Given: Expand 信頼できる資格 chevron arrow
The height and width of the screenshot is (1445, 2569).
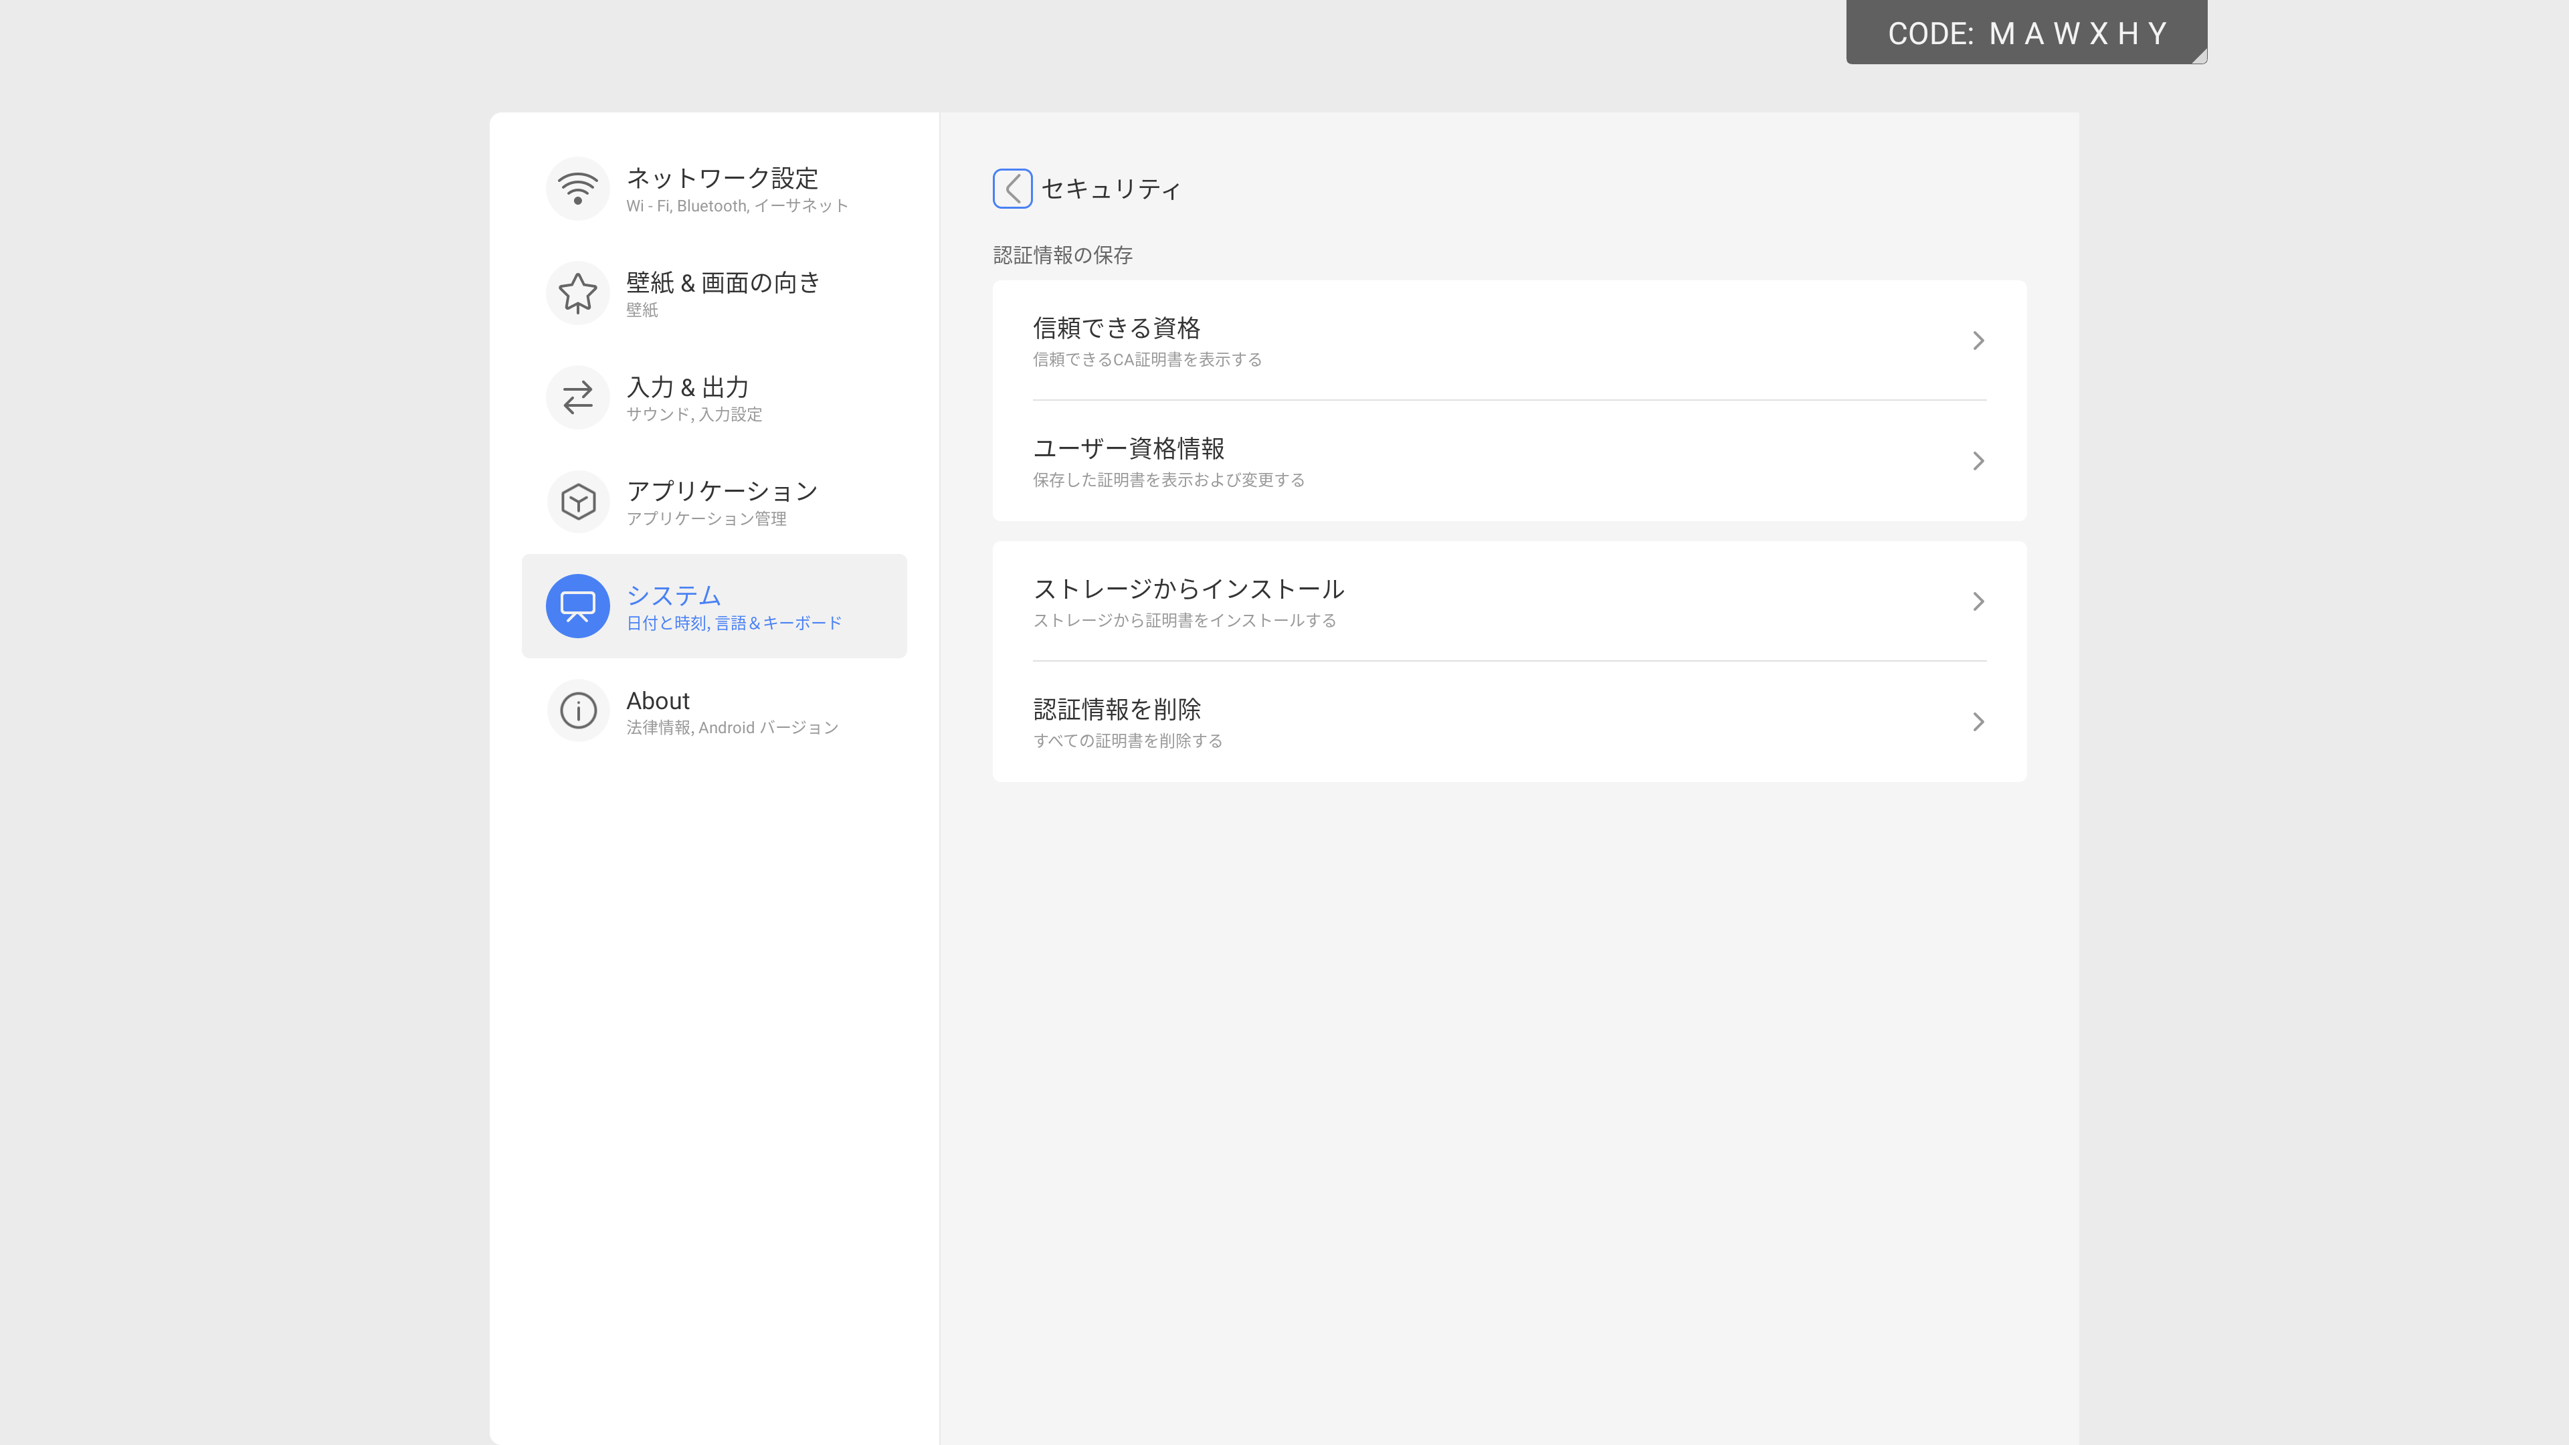Looking at the screenshot, I should [x=1978, y=341].
